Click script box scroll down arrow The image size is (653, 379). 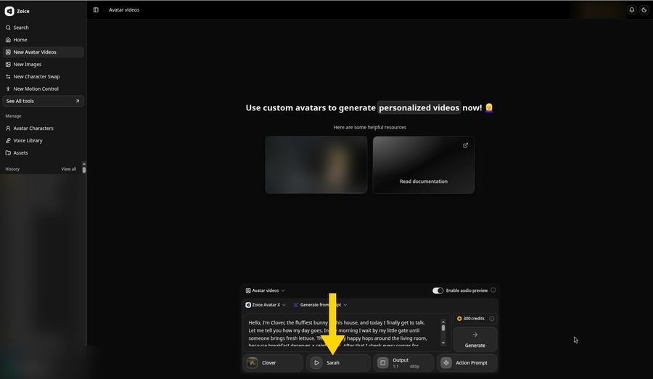click(443, 343)
